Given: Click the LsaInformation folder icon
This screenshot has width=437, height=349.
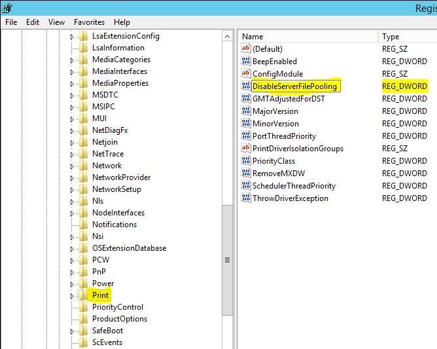Looking at the screenshot, I should [83, 48].
